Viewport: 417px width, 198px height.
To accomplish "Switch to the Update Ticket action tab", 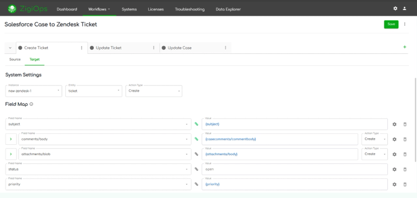I will click(x=109, y=48).
